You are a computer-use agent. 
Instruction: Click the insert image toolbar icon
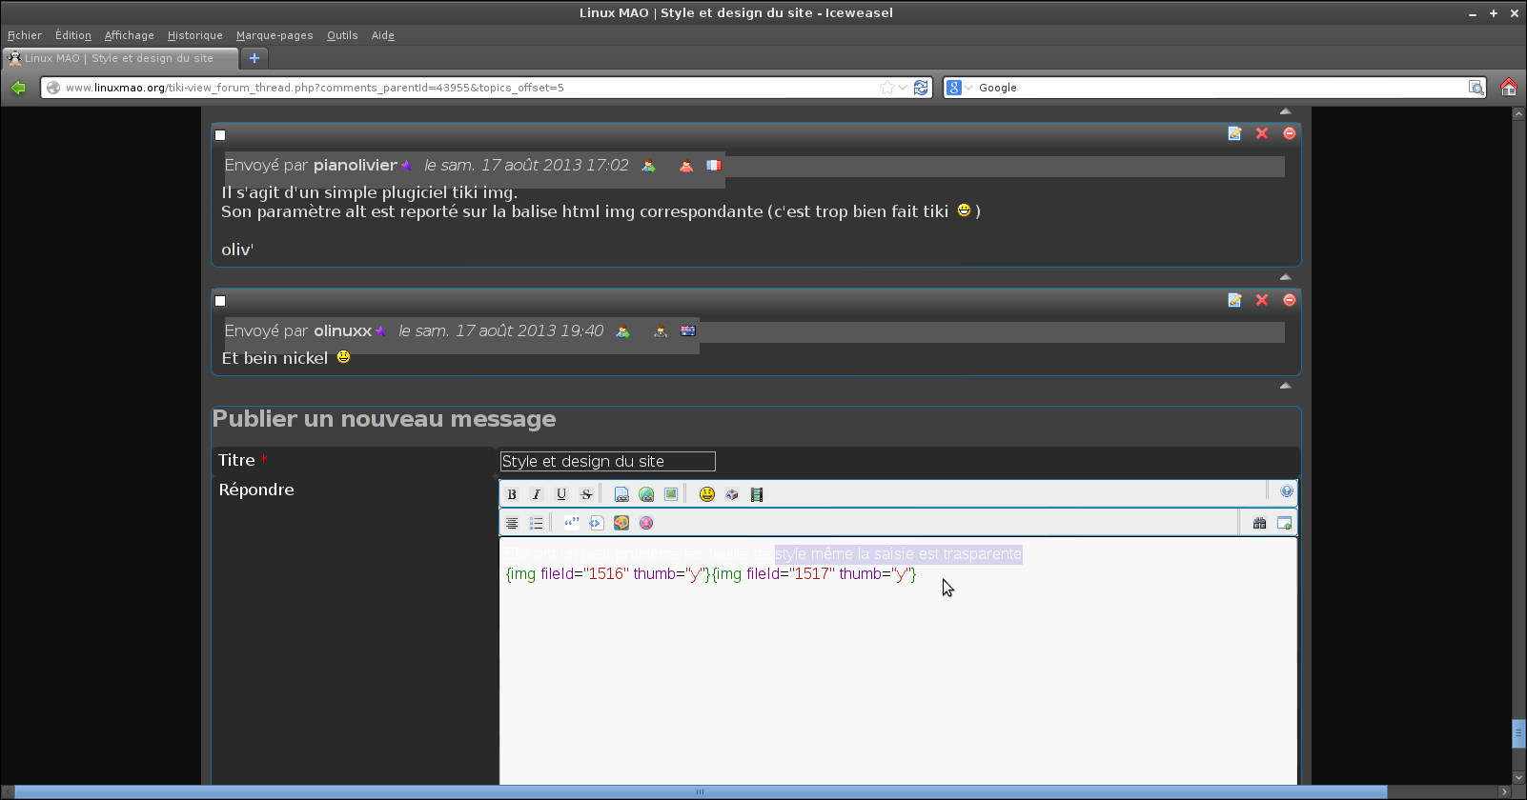[x=671, y=494]
